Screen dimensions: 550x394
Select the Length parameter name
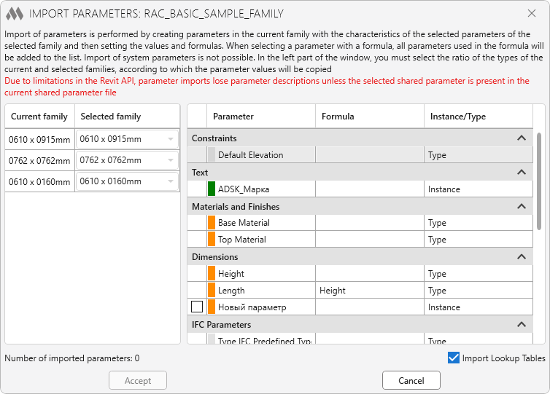click(231, 291)
